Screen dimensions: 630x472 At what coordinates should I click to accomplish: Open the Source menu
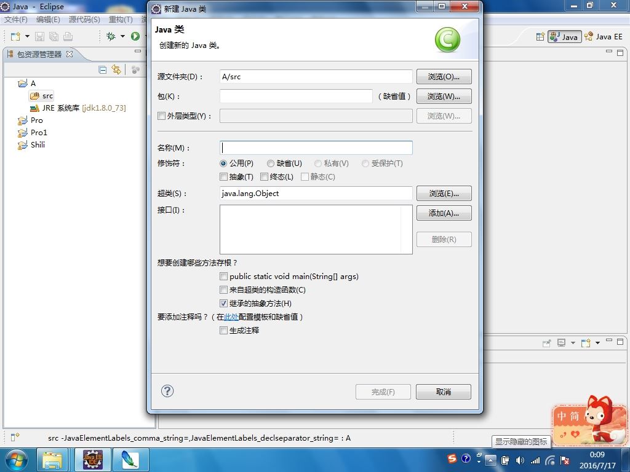pos(84,19)
